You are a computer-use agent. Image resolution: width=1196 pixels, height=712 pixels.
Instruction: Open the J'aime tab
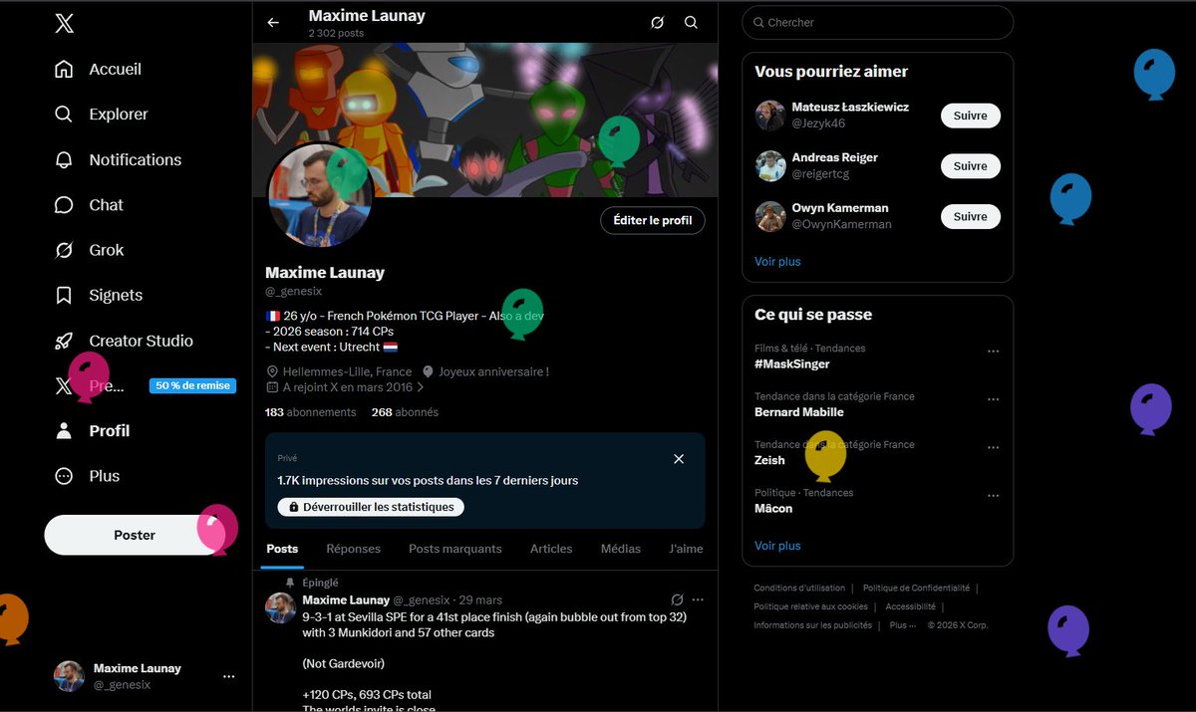pyautogui.click(x=687, y=549)
